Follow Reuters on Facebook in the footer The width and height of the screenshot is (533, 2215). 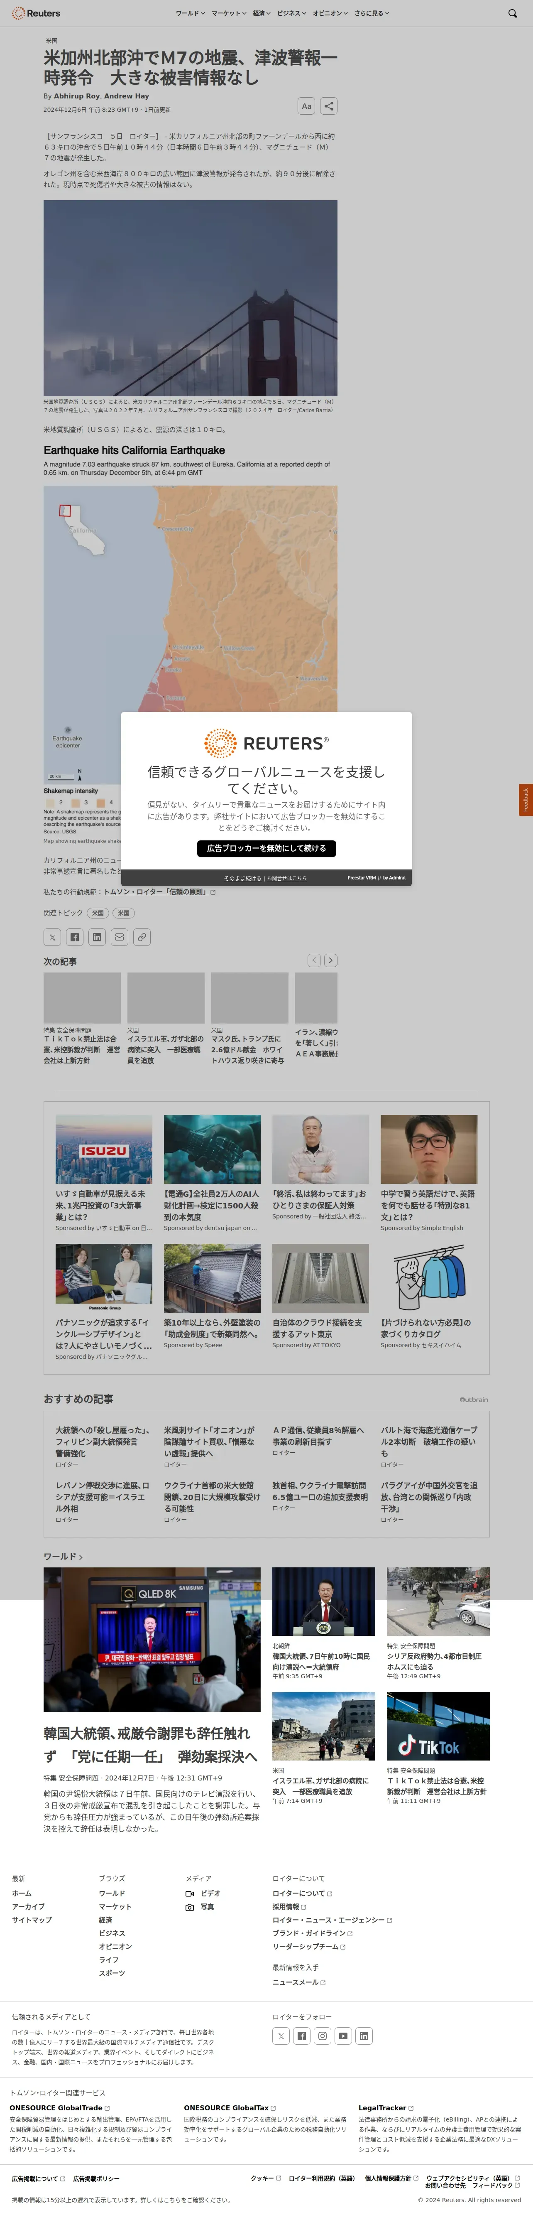pos(302,2035)
